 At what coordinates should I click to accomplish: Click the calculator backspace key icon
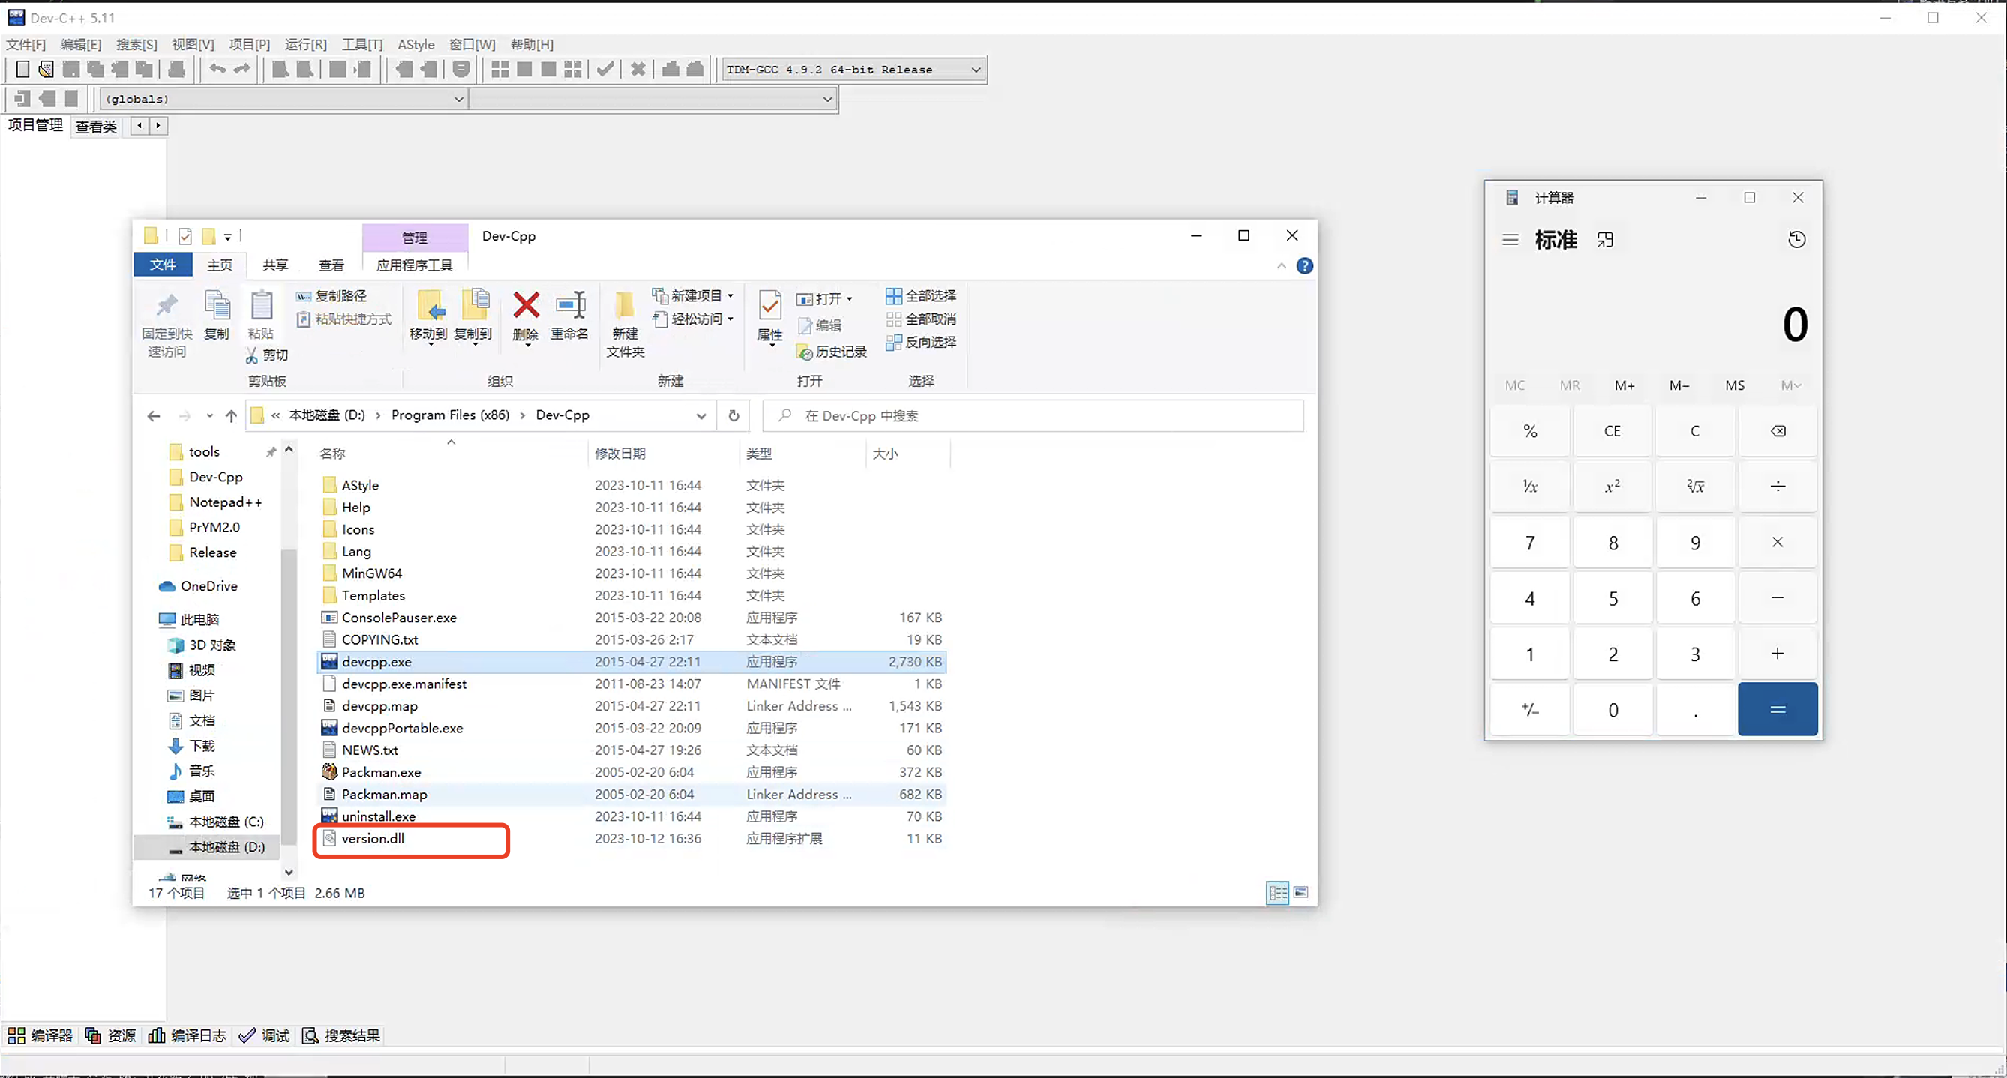[1777, 431]
